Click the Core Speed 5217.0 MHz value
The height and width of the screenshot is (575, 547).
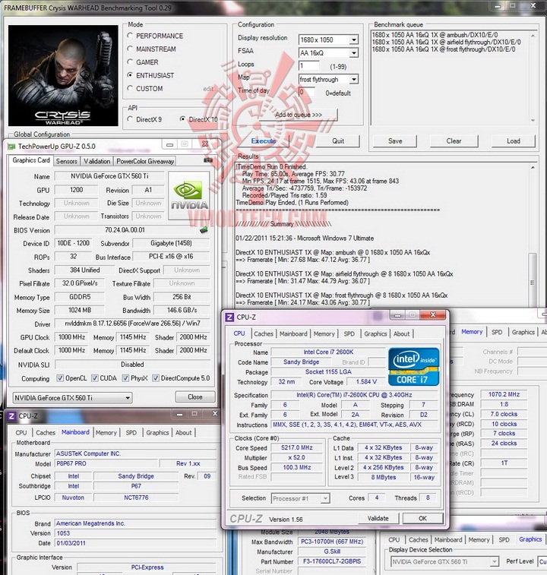(297, 447)
